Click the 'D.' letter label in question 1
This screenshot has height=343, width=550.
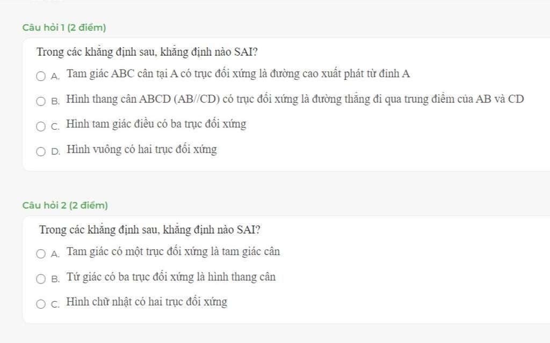point(55,152)
